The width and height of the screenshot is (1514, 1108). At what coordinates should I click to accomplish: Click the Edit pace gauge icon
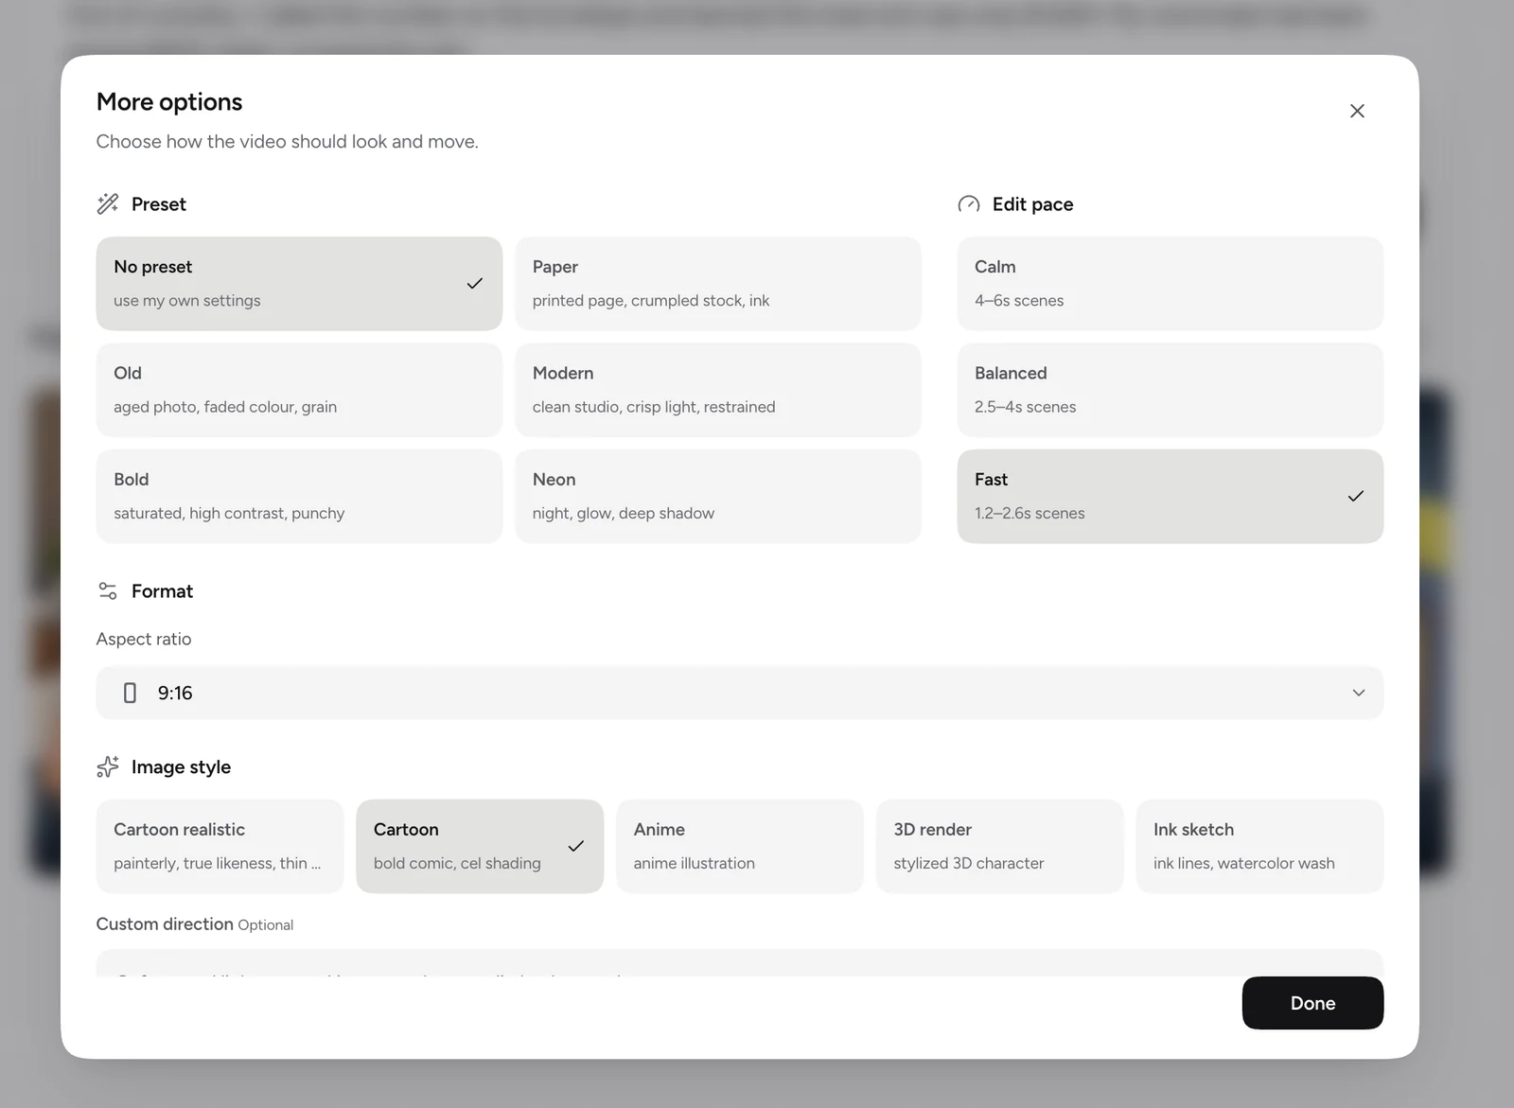[x=969, y=204]
